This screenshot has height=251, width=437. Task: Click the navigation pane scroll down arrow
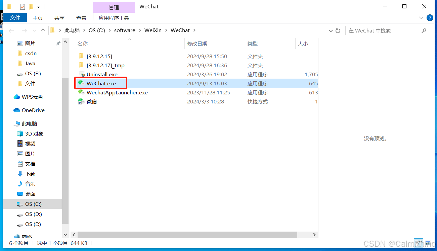tap(65, 235)
